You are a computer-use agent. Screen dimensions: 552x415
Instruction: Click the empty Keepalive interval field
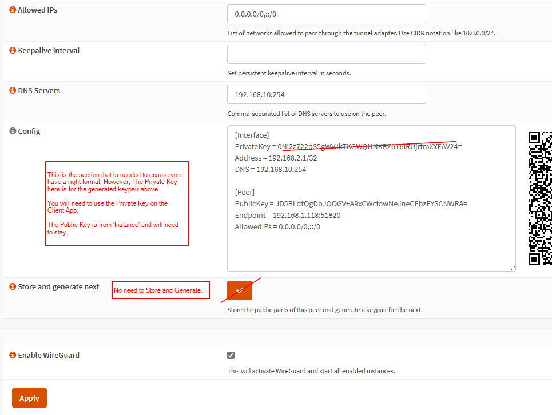click(x=326, y=54)
